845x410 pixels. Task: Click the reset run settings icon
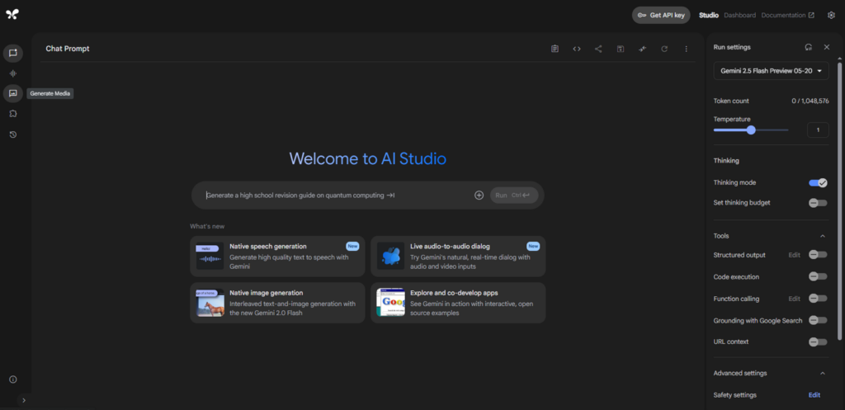click(808, 47)
